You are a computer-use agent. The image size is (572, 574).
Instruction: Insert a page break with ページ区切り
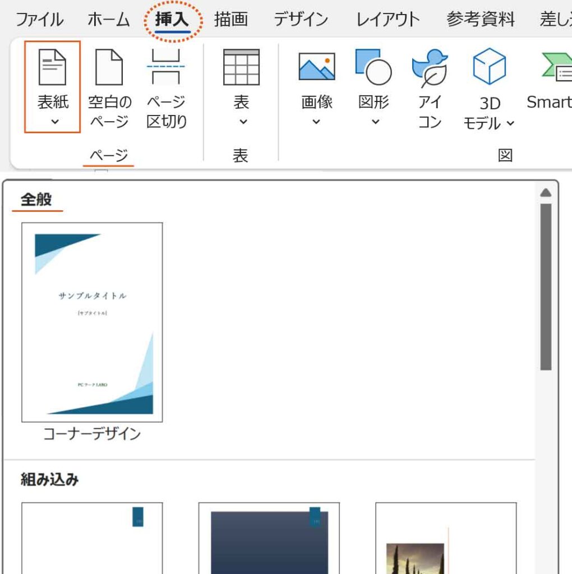click(x=166, y=67)
